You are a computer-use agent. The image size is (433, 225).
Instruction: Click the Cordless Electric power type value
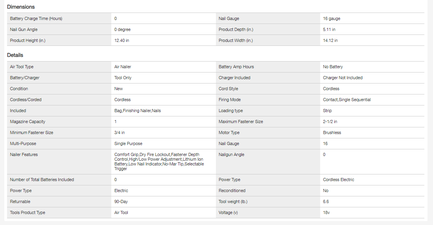pos(338,180)
